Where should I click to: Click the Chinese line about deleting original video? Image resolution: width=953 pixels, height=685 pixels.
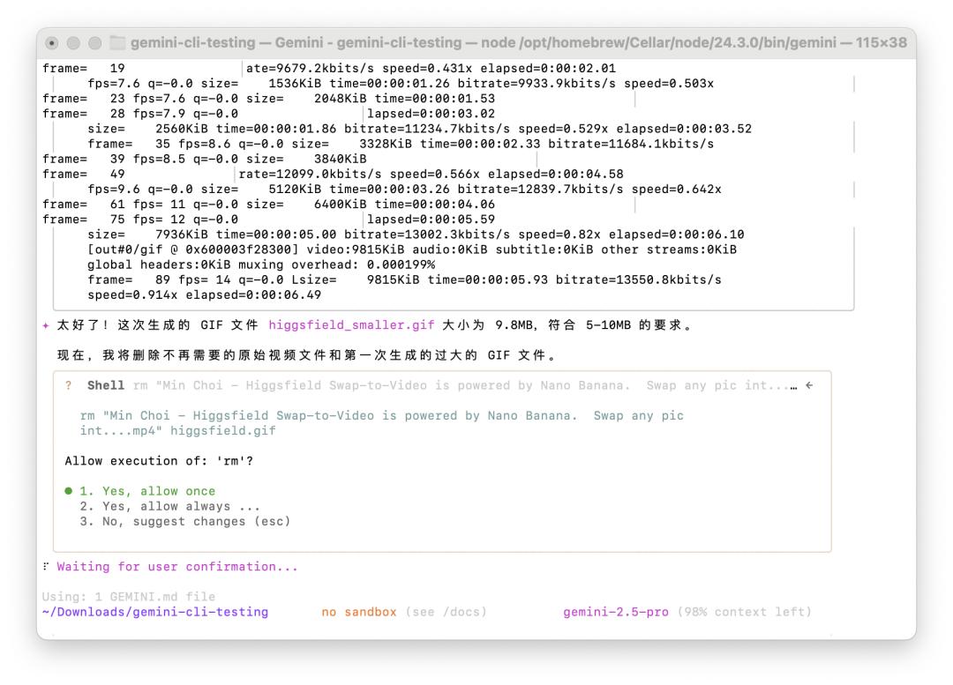(307, 355)
